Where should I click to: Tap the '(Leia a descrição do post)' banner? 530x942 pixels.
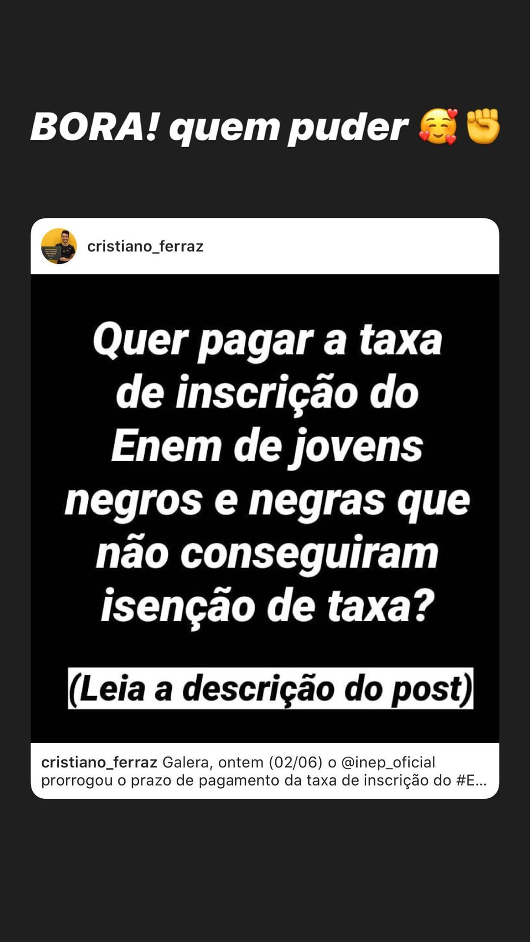tap(270, 688)
